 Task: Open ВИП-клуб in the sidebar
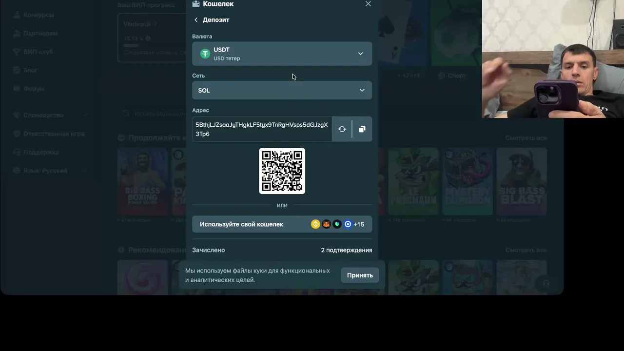tap(33, 52)
